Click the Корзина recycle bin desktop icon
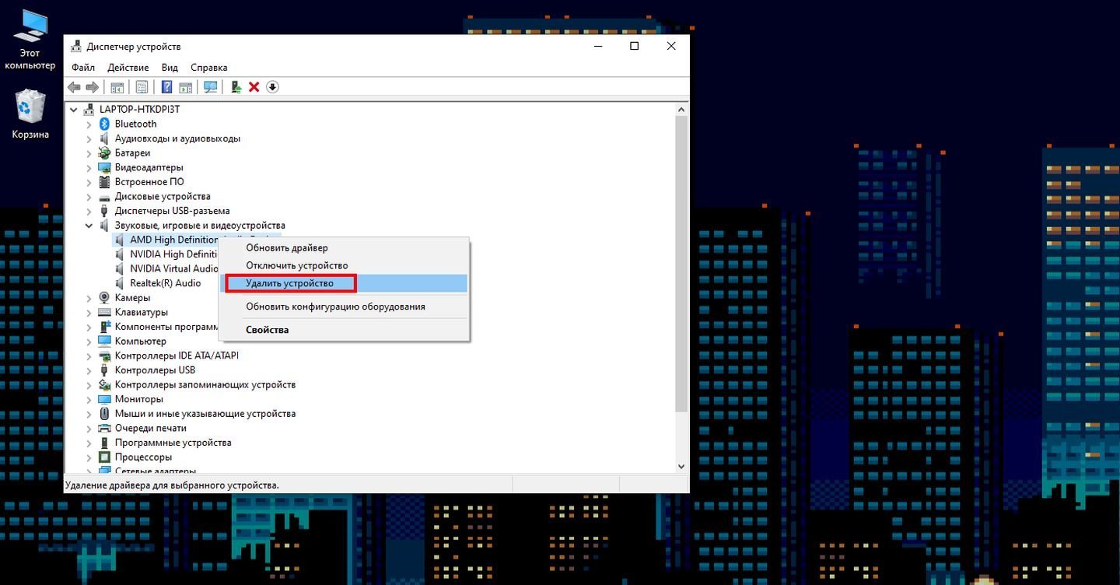 pos(30,107)
